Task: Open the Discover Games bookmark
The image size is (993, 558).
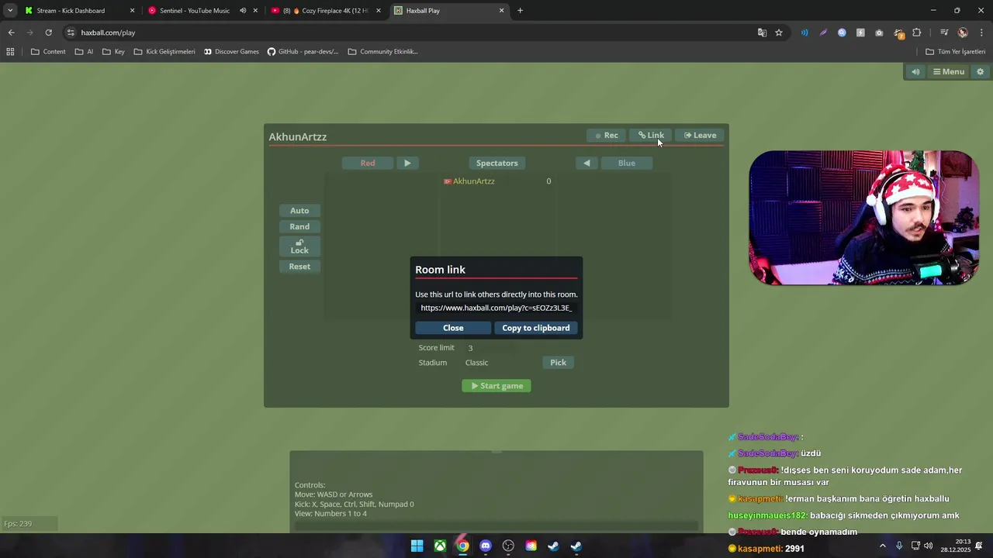Action: (231, 51)
